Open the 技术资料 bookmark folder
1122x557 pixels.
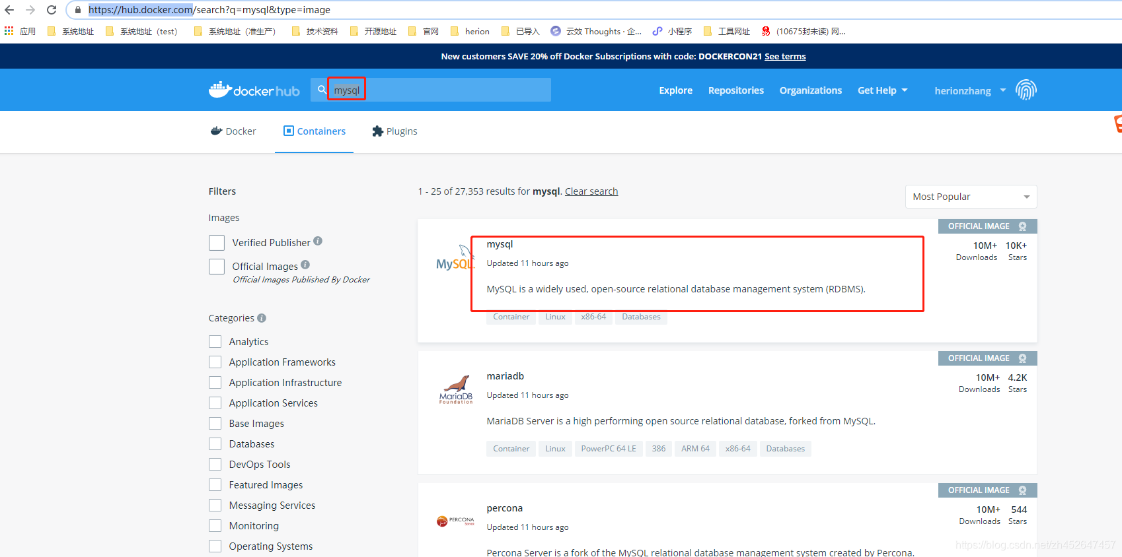315,31
